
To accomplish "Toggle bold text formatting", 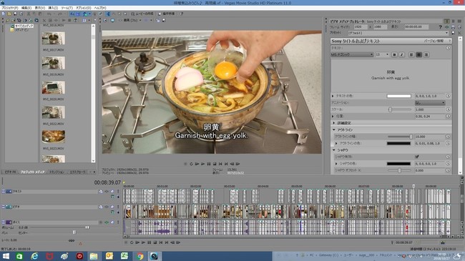I will [394, 54].
